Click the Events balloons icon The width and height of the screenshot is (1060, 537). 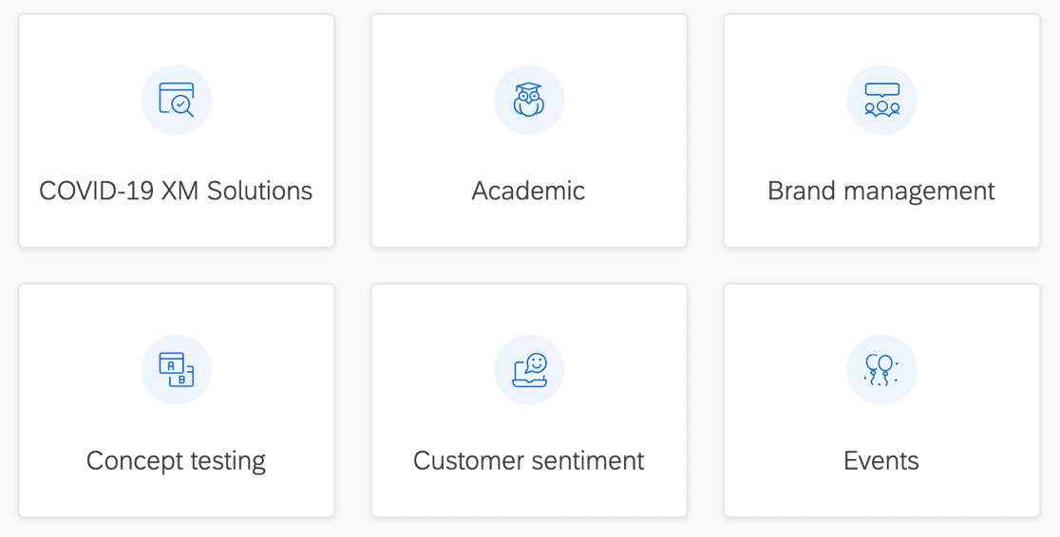881,369
